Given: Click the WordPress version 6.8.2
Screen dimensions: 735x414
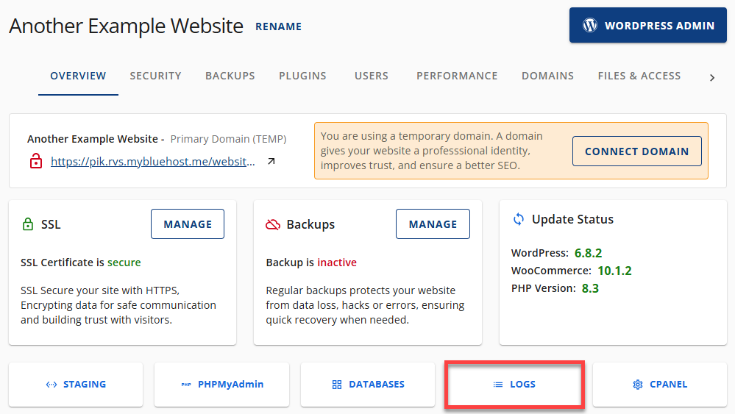Looking at the screenshot, I should click(589, 254).
